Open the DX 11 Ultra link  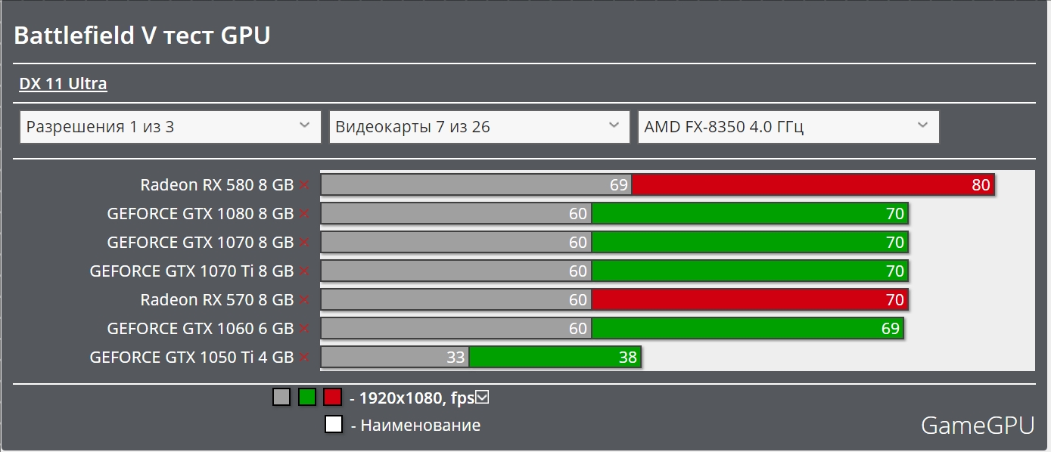click(x=63, y=84)
